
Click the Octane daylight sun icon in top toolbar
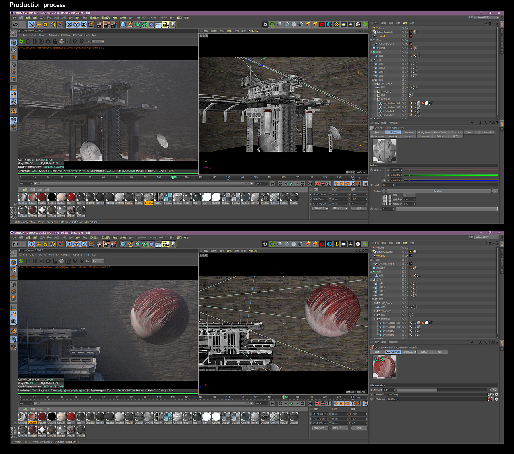tap(337, 24)
